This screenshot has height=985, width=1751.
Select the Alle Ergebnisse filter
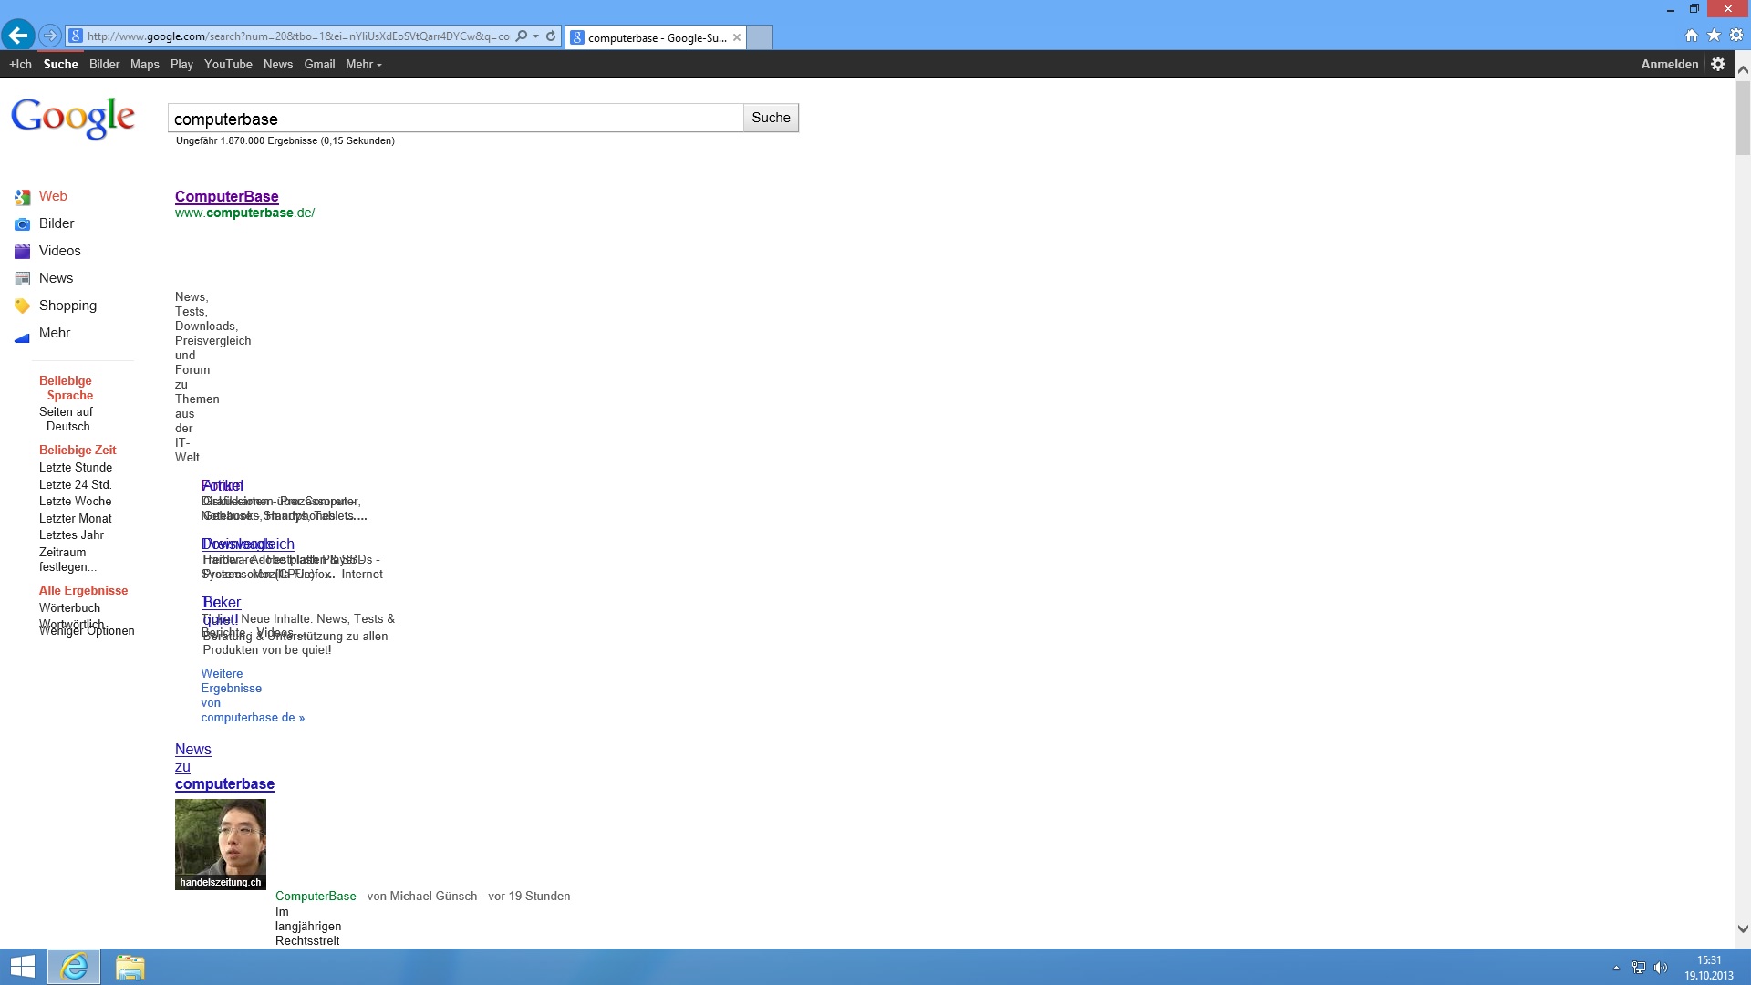pos(83,590)
